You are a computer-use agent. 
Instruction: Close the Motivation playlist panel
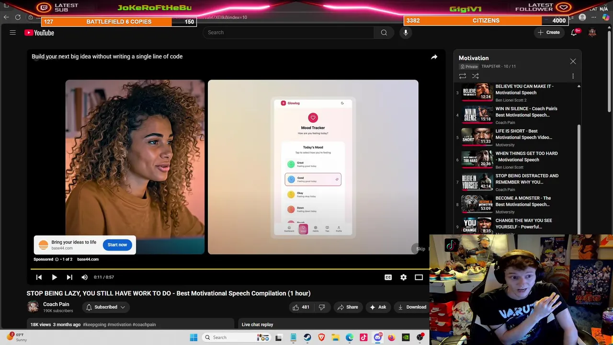pyautogui.click(x=573, y=61)
